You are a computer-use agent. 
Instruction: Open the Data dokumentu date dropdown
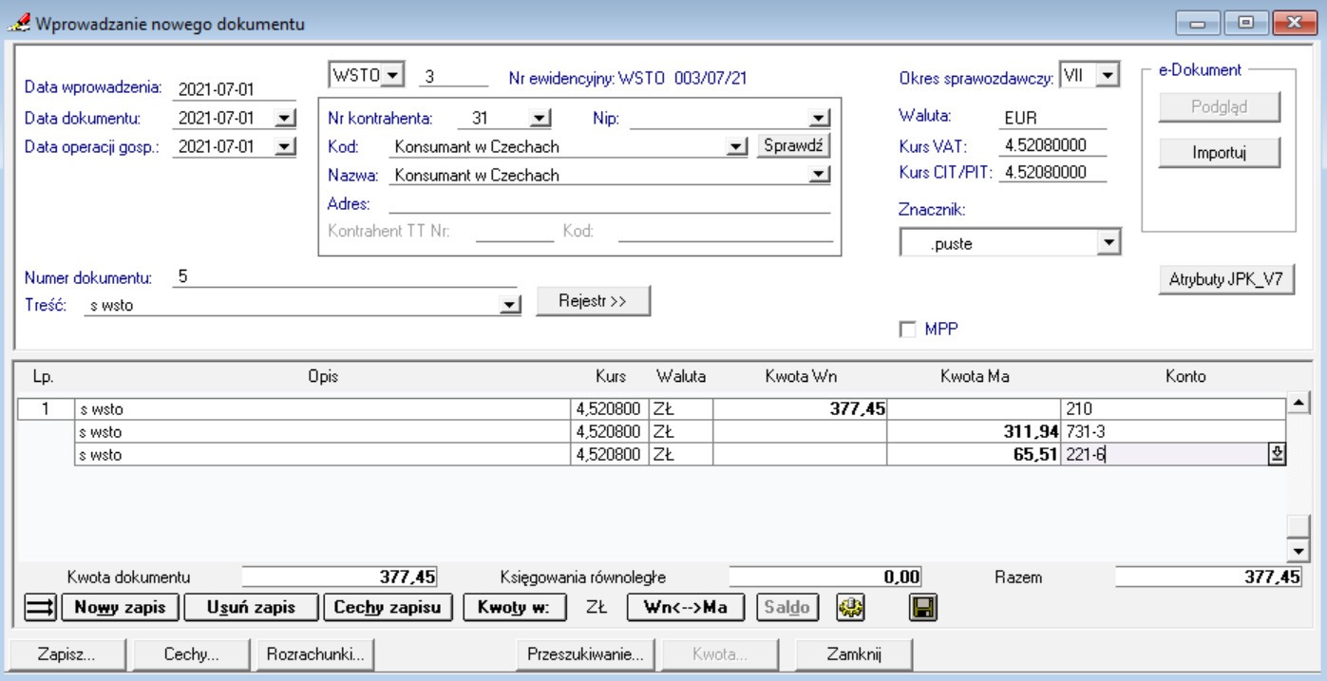pos(286,119)
